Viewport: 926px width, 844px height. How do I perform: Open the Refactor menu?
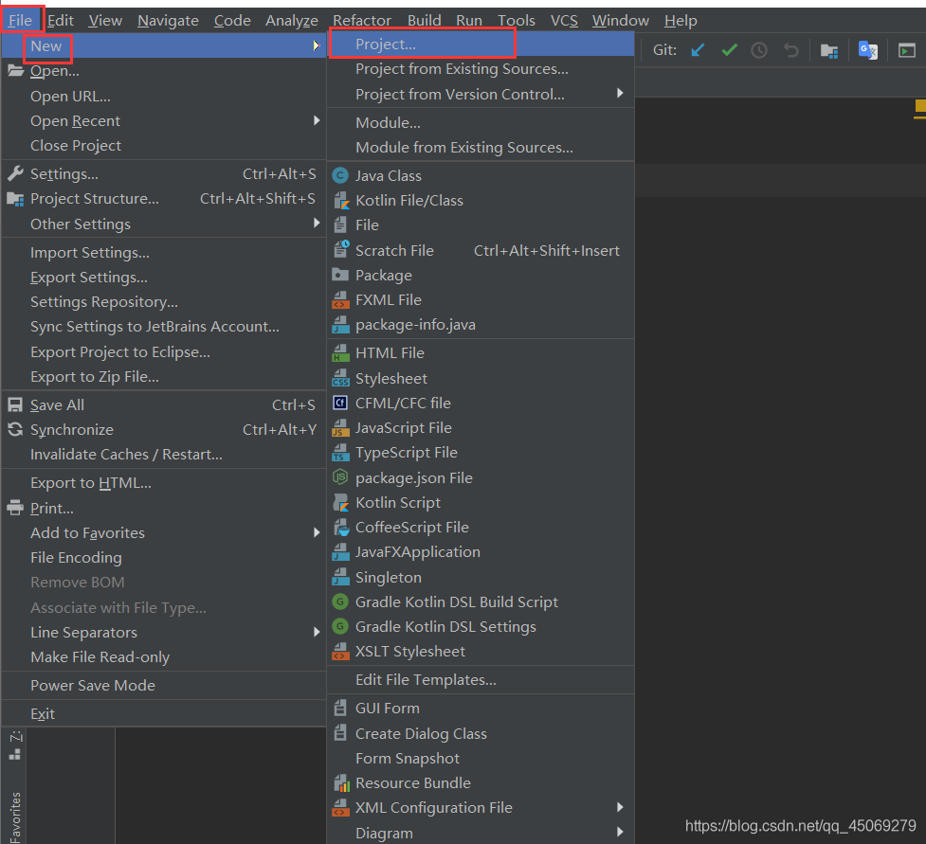[361, 20]
